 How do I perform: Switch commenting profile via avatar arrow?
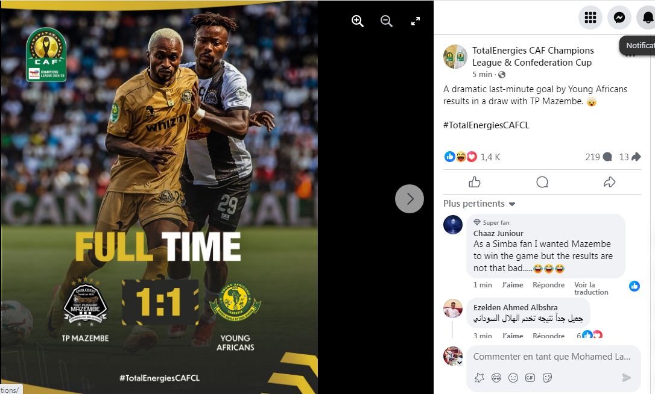pos(460,363)
